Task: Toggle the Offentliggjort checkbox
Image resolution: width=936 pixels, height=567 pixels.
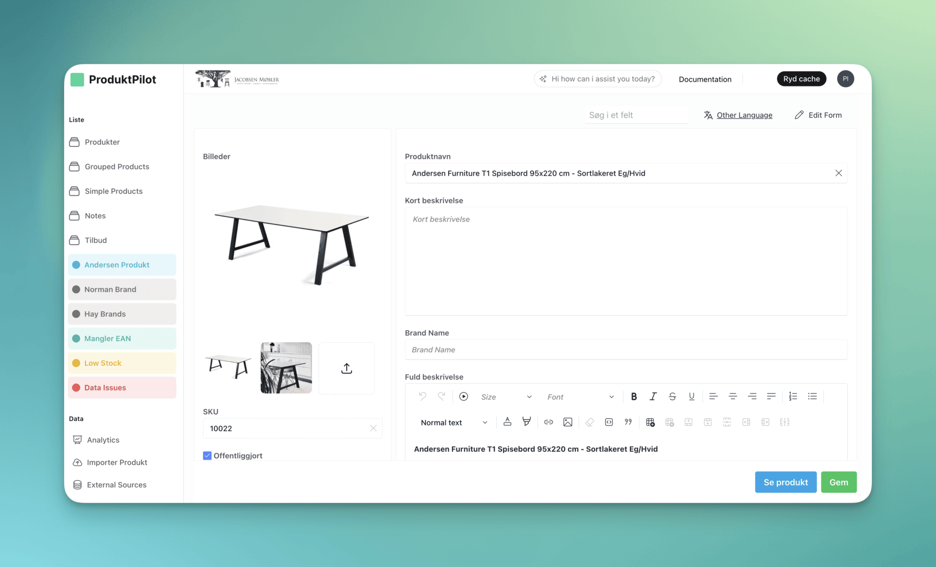Action: [207, 455]
